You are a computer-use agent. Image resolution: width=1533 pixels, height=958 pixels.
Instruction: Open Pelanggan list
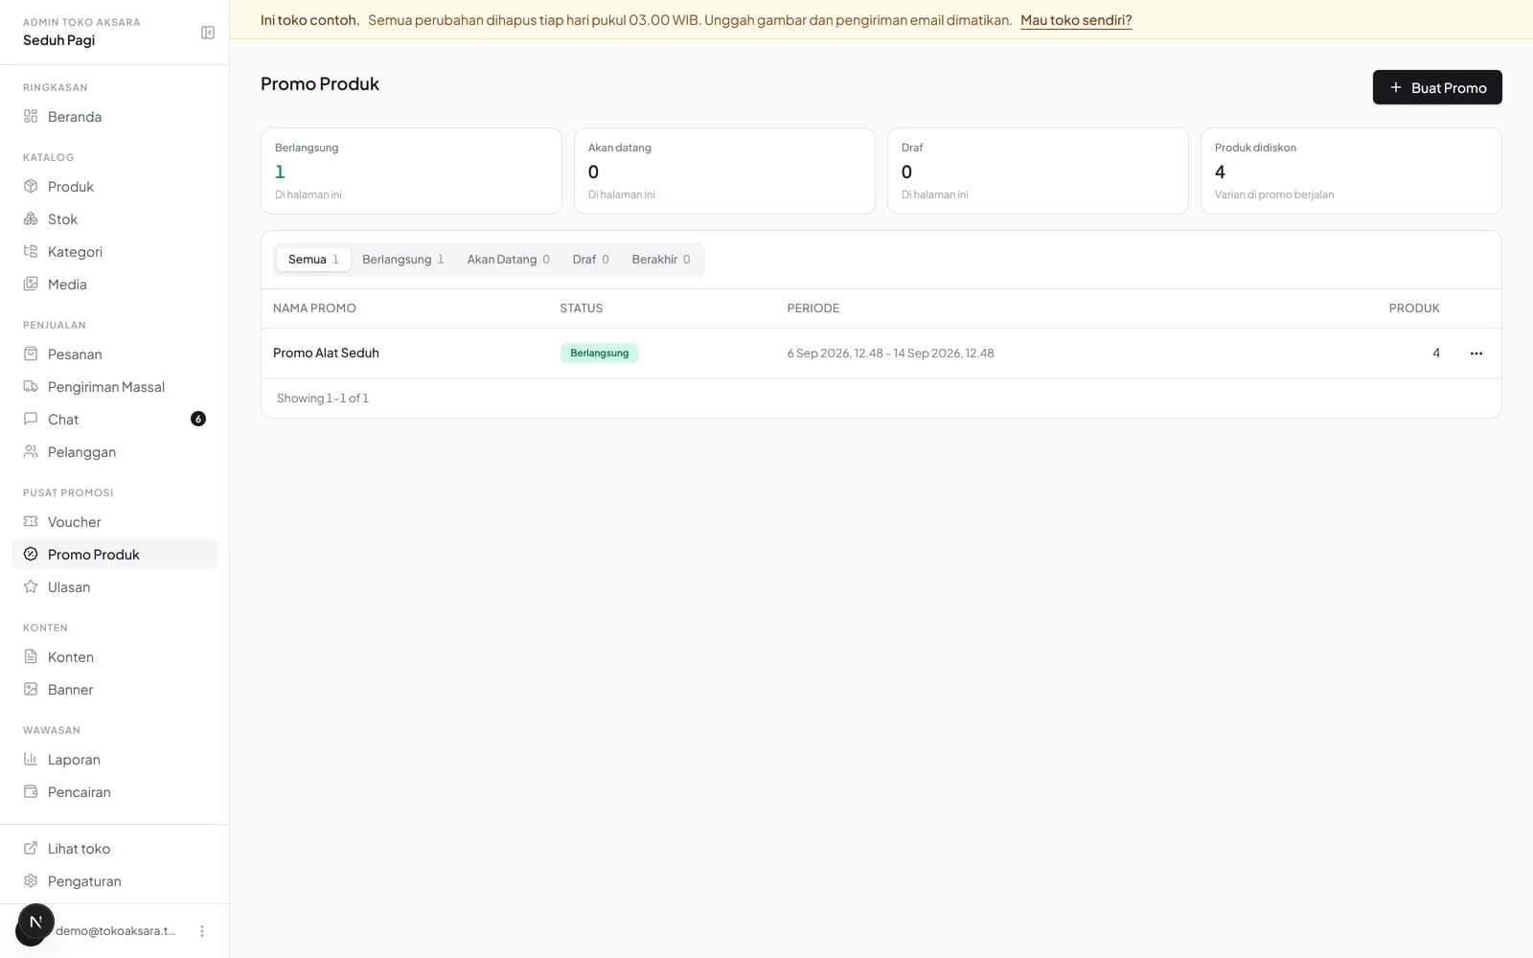coord(115,452)
